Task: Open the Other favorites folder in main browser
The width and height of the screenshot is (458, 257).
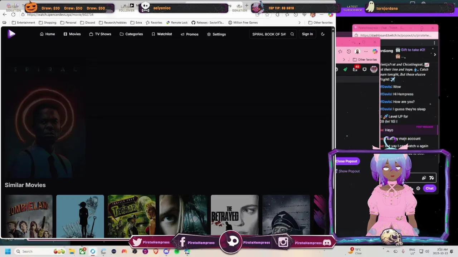Action: (x=320, y=22)
